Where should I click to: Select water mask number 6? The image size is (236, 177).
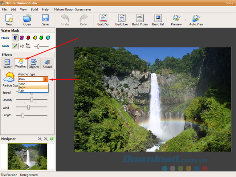(48, 38)
